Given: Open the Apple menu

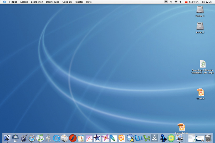Looking at the screenshot, I should pyautogui.click(x=4, y=2).
